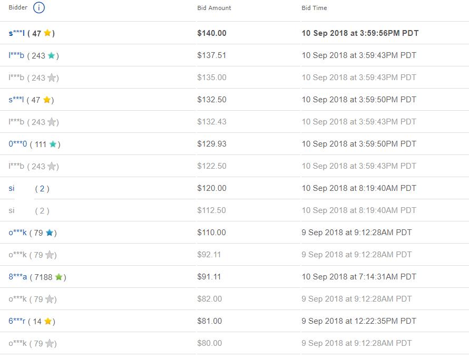Click yellow star next to bidder 6***r
Image resolution: width=469 pixels, height=358 pixels.
pyautogui.click(x=48, y=321)
